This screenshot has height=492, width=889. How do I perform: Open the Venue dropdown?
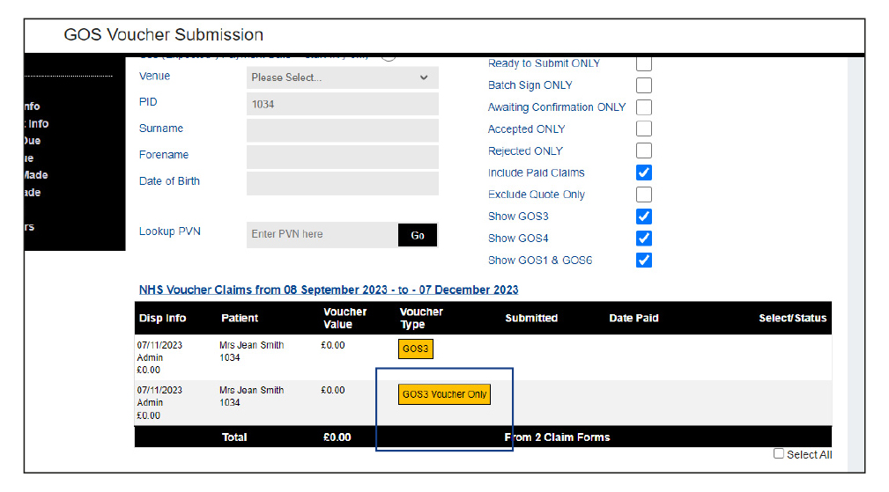pos(342,77)
